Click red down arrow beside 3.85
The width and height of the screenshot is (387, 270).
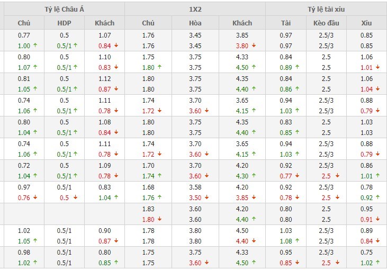click(x=254, y=198)
